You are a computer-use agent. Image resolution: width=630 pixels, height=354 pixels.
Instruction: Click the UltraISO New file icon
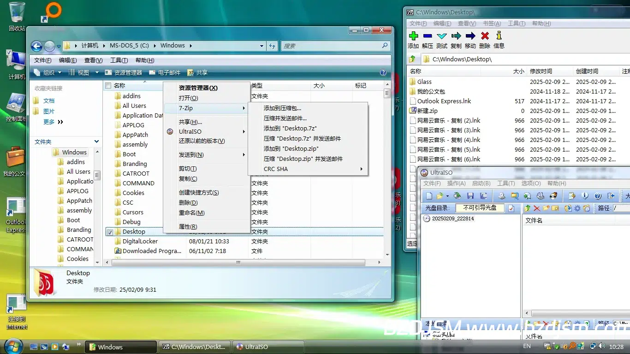coord(429,196)
